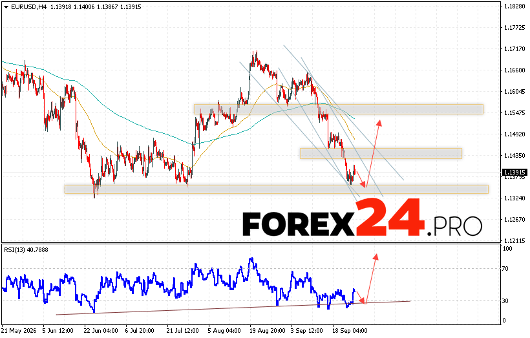Click the 1.15475 price axis label
The image size is (530, 338).
tap(514, 113)
